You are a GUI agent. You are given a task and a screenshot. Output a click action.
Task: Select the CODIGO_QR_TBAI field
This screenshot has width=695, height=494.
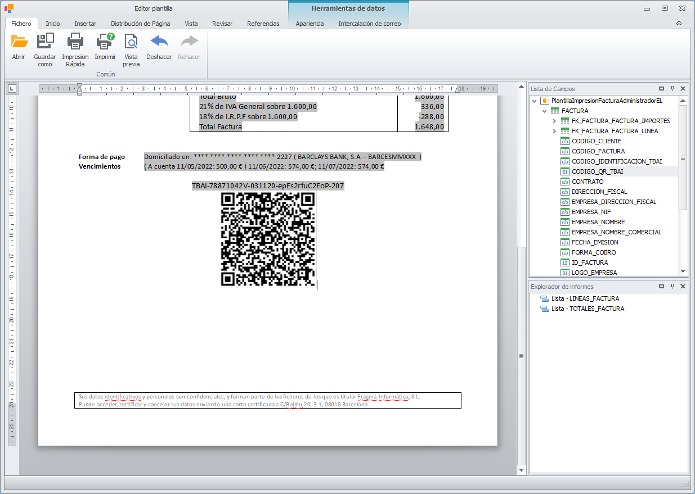(x=597, y=171)
